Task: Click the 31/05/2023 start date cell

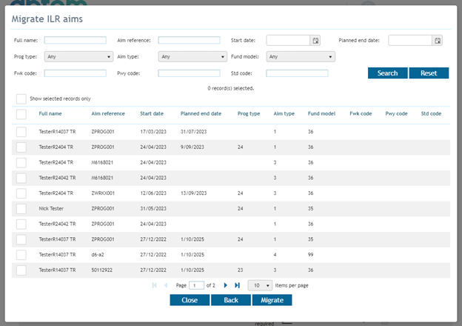Action: click(153, 208)
